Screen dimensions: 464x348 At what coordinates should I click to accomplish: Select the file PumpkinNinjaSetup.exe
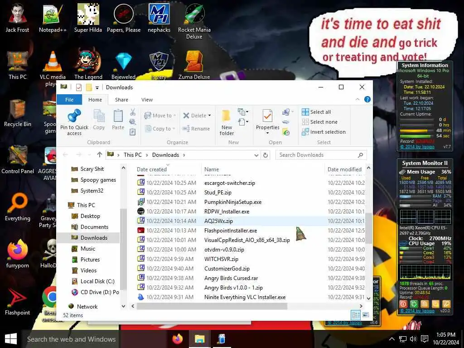click(x=233, y=202)
